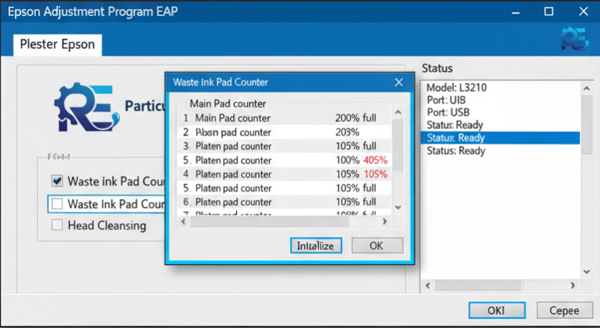
Task: Select the highlighted Status: Ready entry
Action: click(x=499, y=138)
